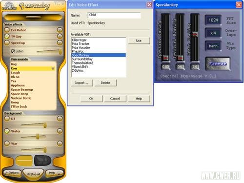Screen dimensions: 244x183
Task: Toggle the Evil Robot voice effect
Action: [7, 30]
